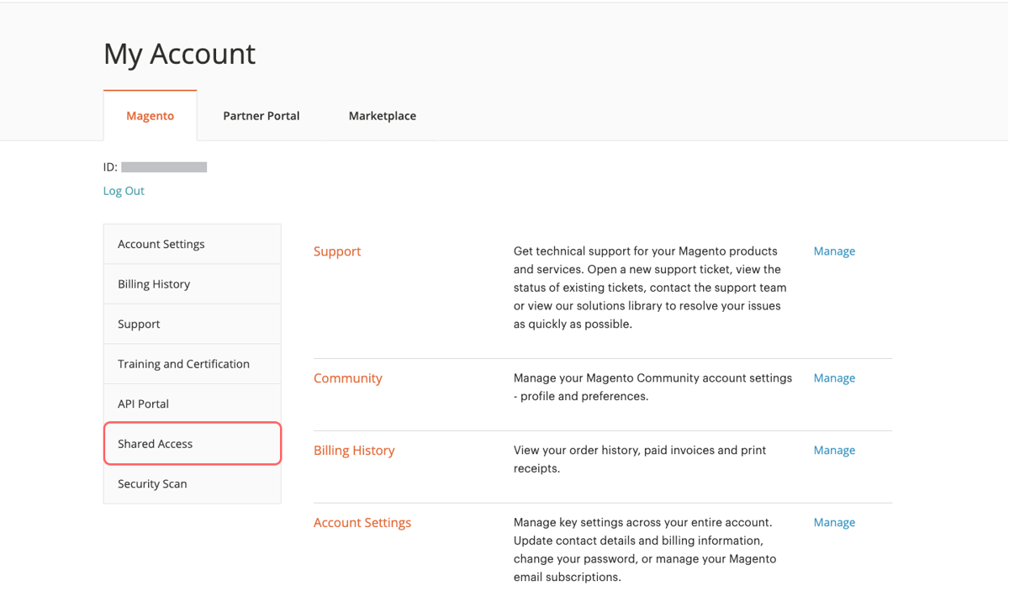Click Manage for the Account Settings section
The image size is (1009, 607).
834,522
